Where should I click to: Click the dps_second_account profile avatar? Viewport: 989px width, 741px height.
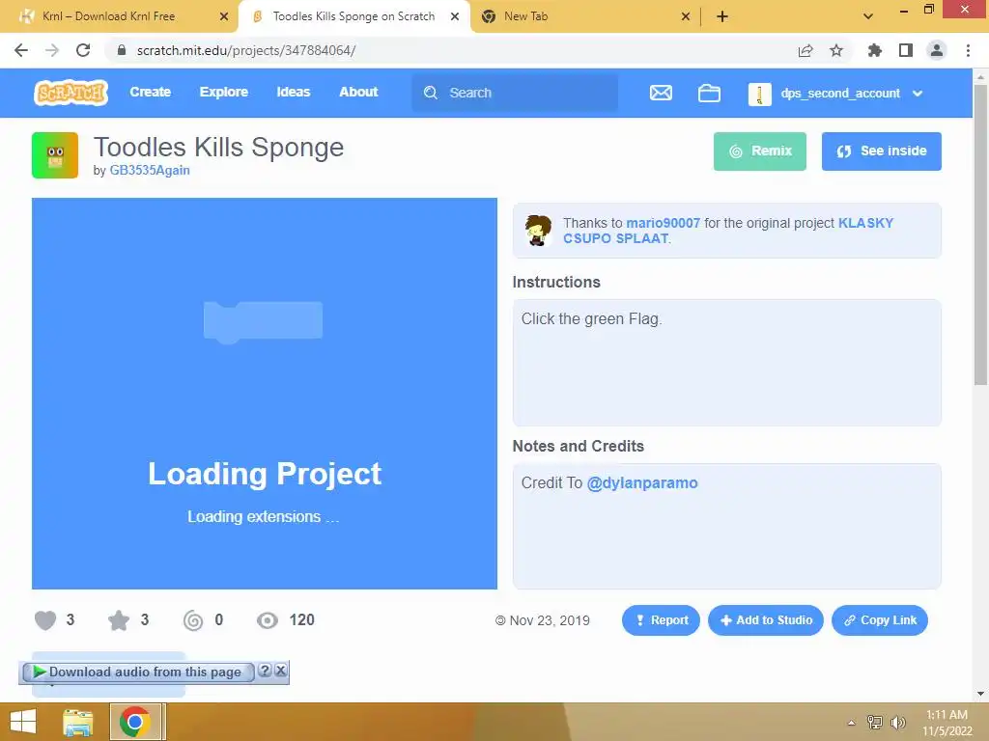tap(759, 94)
